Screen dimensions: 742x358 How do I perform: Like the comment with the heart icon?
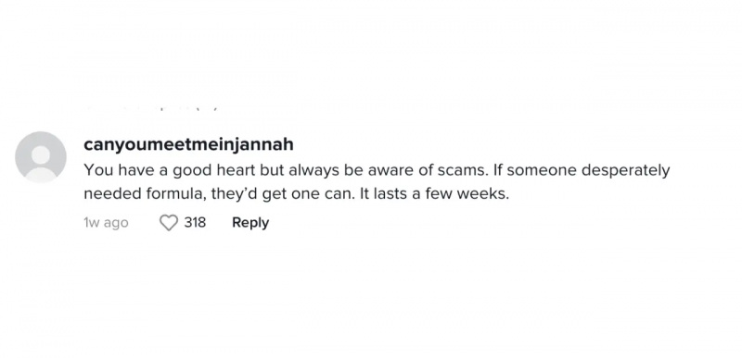168,223
